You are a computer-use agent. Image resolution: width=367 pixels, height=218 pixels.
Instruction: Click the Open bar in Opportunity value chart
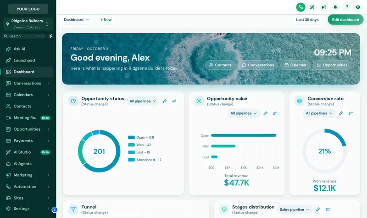[244, 135]
